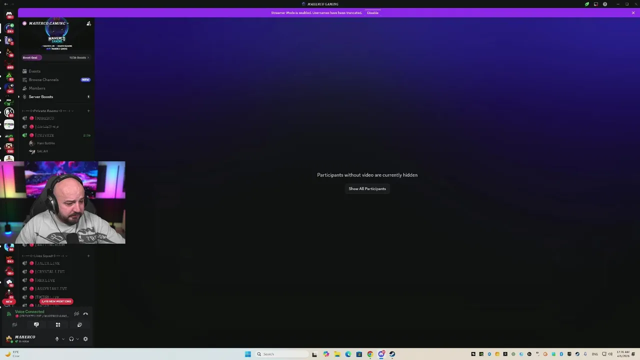Open Steam from the taskbar

point(392,354)
